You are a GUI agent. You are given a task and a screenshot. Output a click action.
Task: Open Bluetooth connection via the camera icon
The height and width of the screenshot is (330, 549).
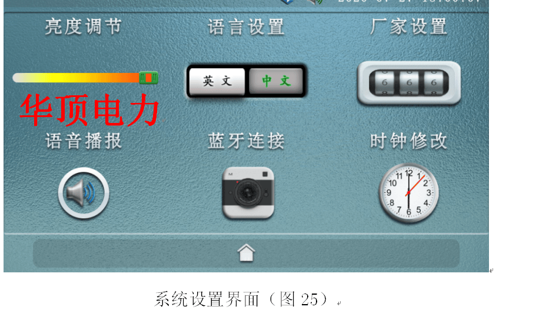pos(248,192)
